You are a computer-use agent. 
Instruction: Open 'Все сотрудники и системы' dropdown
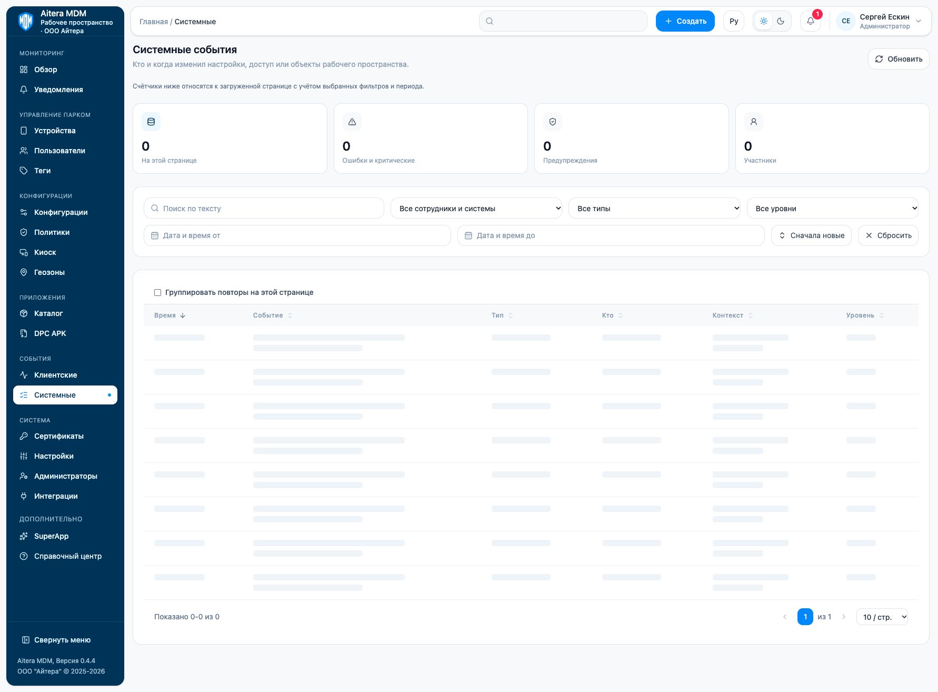tap(476, 209)
